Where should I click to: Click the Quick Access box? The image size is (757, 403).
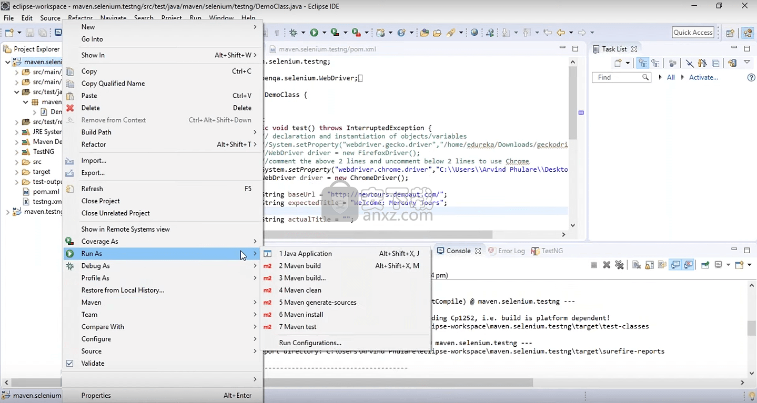point(693,33)
